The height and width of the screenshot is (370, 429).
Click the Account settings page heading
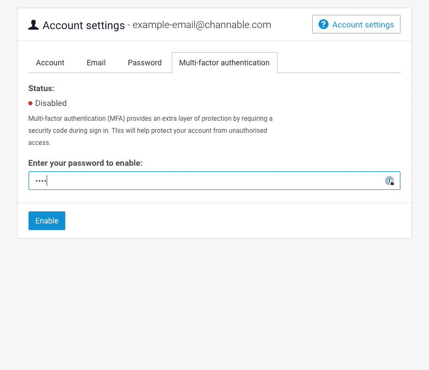pyautogui.click(x=84, y=25)
